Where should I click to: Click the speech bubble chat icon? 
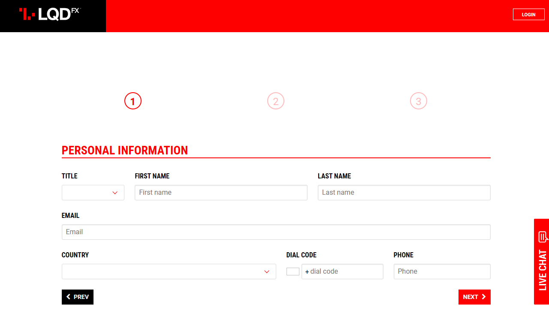(541, 236)
